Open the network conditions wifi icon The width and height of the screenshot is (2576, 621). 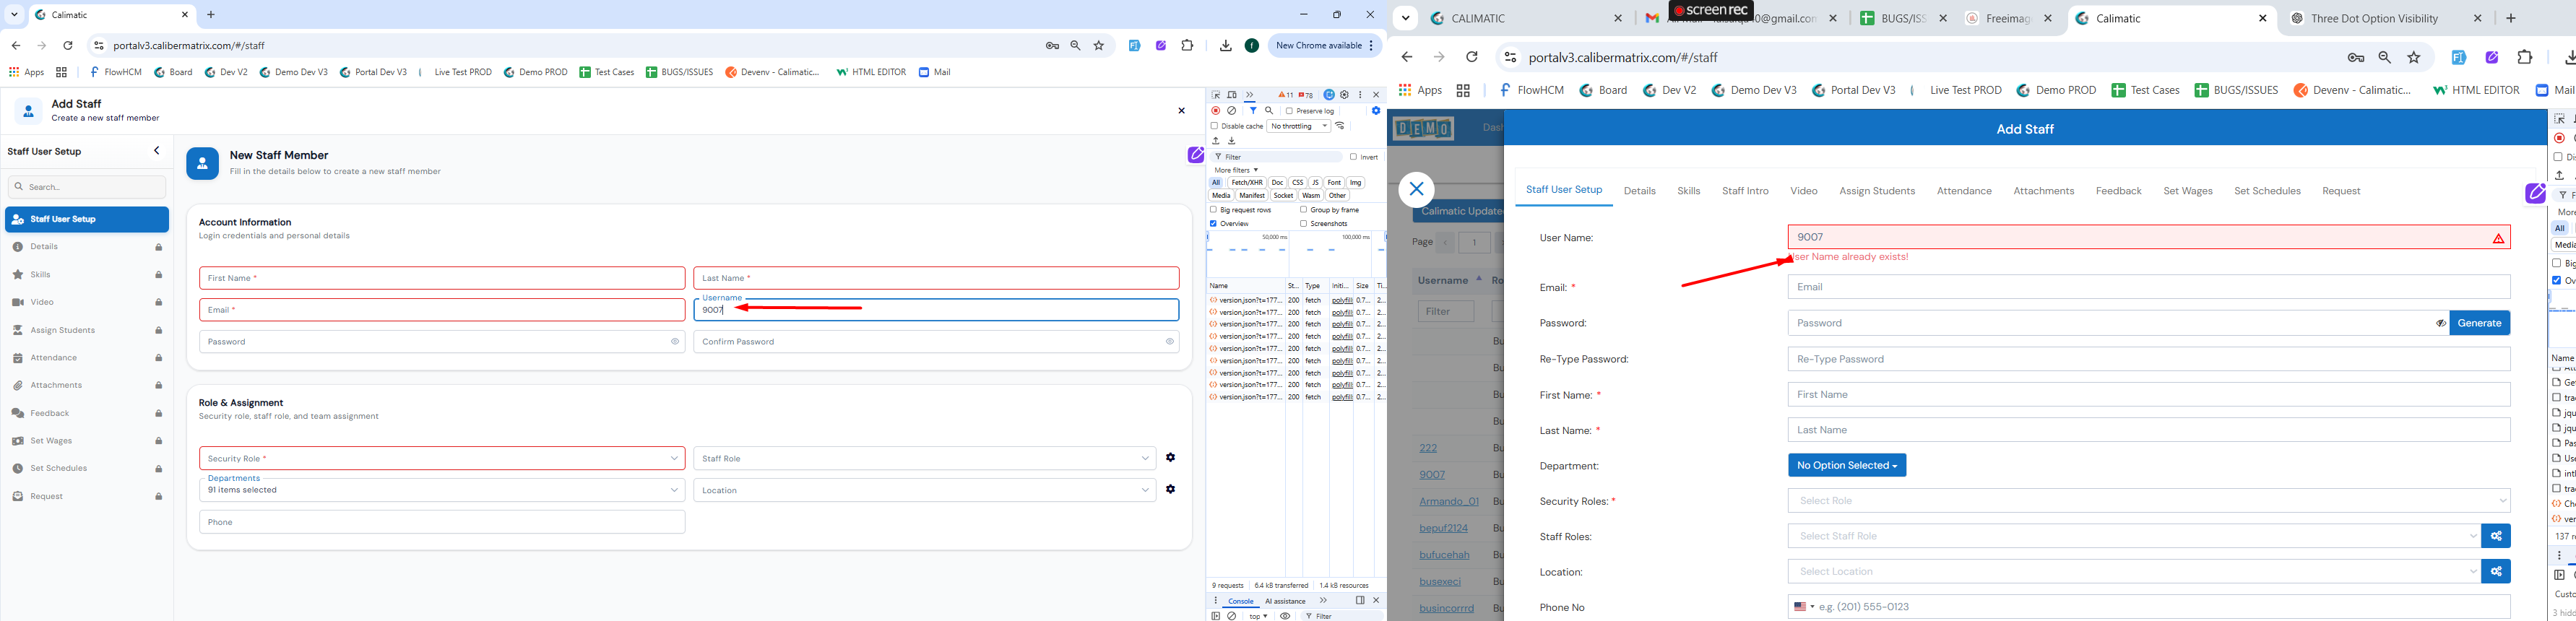pos(1340,126)
